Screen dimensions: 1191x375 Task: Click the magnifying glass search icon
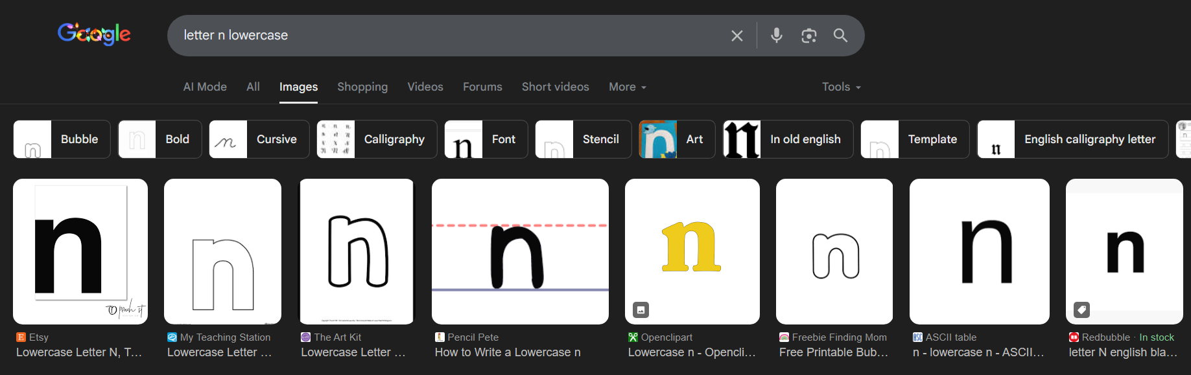[840, 36]
